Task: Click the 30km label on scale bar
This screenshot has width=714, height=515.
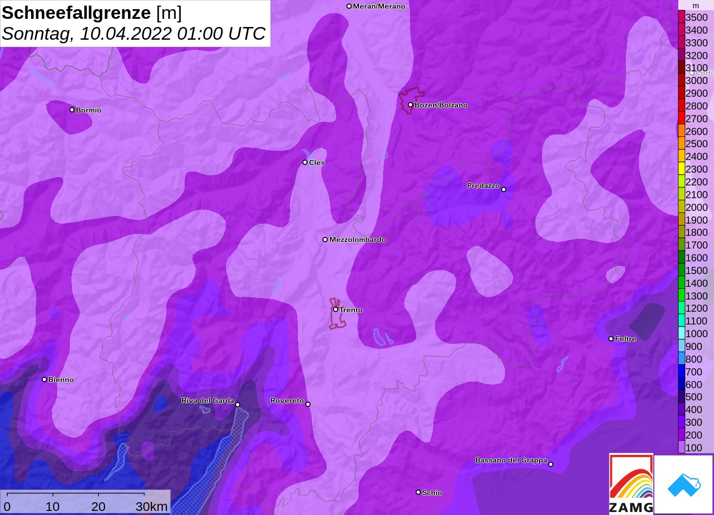Action: (151, 506)
